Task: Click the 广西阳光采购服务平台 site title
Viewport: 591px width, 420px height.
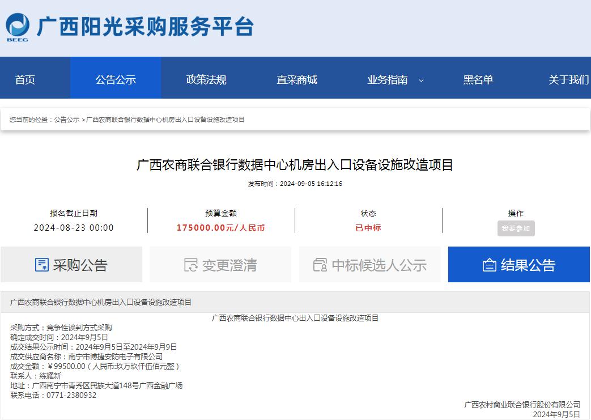Action: point(145,27)
